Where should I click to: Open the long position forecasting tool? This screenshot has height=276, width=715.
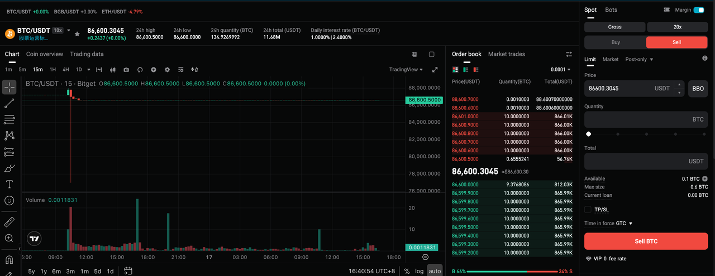coord(9,152)
